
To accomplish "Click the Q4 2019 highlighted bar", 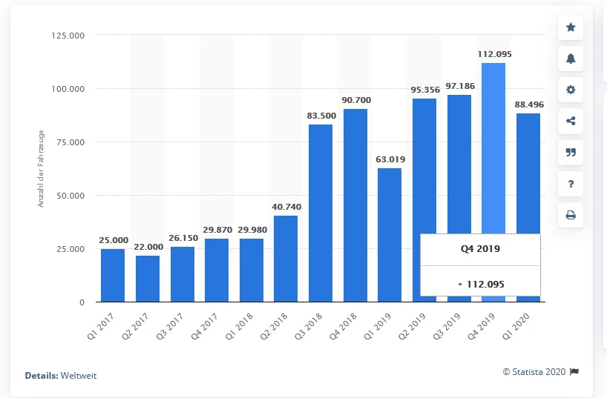I will 493,148.
